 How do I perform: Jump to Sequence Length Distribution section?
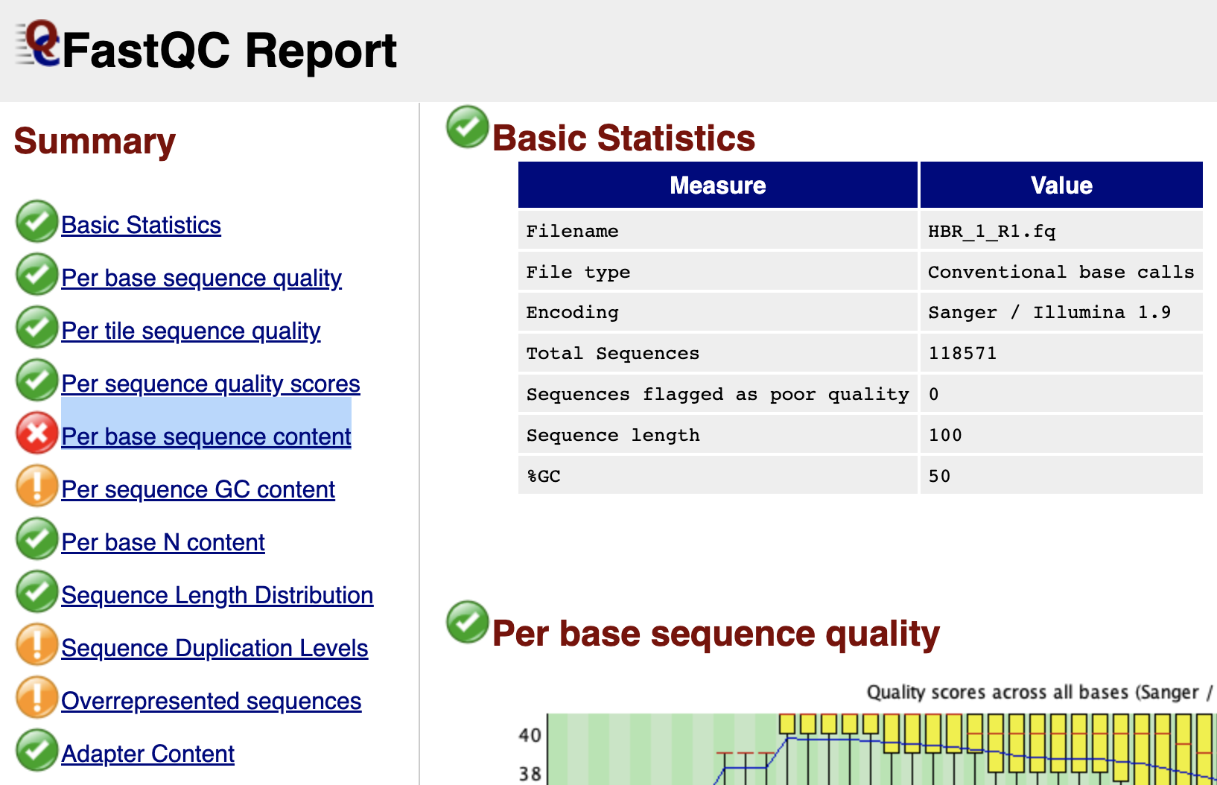[217, 595]
